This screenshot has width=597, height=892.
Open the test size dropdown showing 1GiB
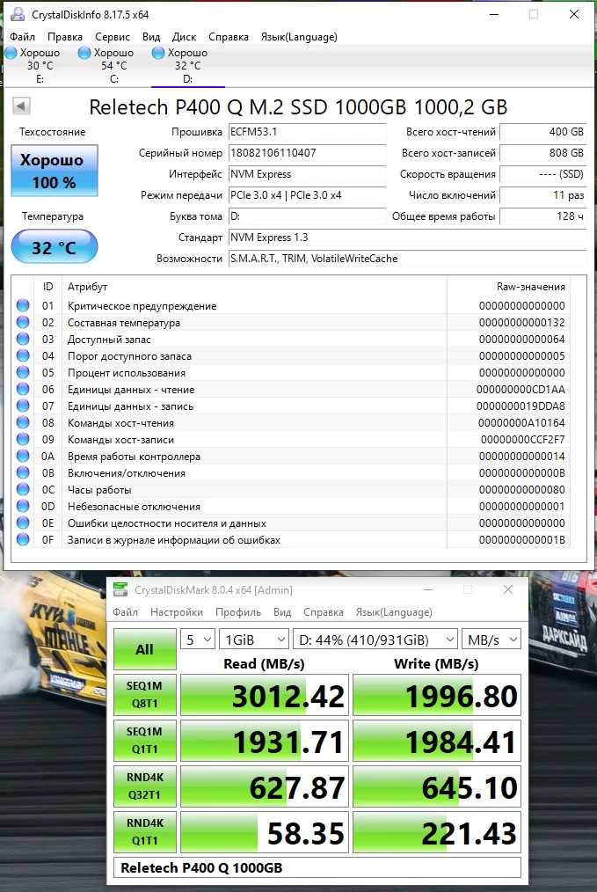click(x=253, y=640)
